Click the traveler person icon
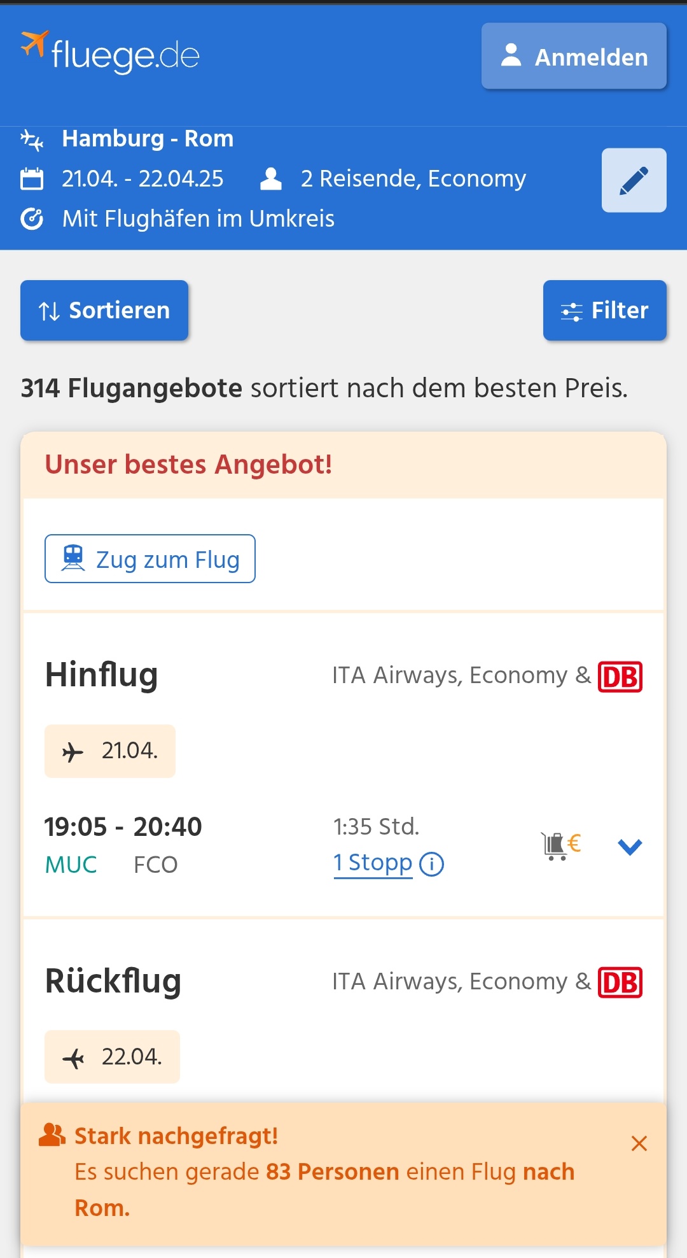The height and width of the screenshot is (1258, 687). [x=271, y=179]
